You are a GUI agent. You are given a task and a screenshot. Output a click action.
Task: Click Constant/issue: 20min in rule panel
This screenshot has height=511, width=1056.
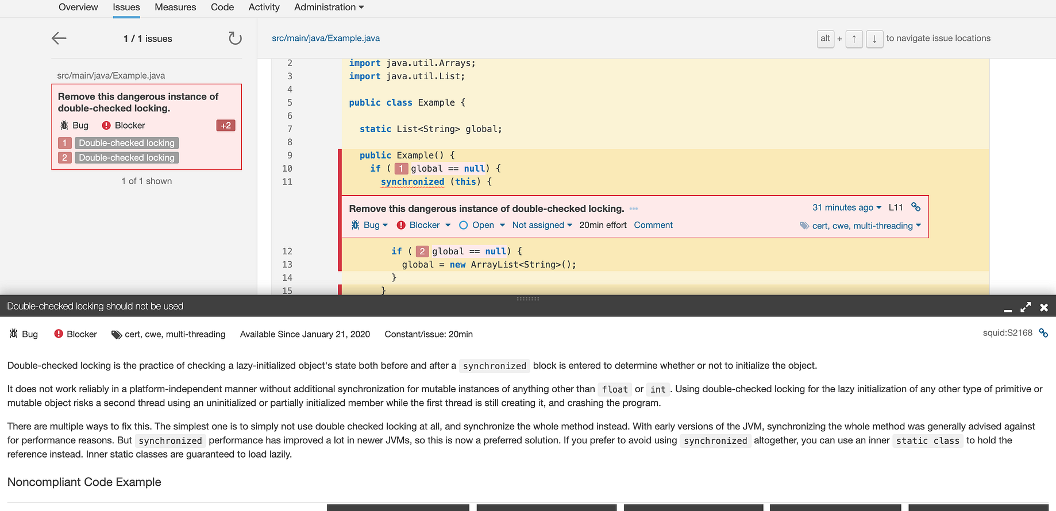pyautogui.click(x=429, y=334)
